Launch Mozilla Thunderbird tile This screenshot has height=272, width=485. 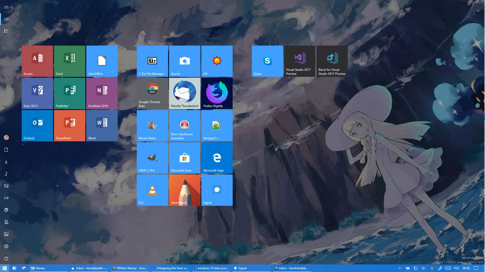[185, 93]
